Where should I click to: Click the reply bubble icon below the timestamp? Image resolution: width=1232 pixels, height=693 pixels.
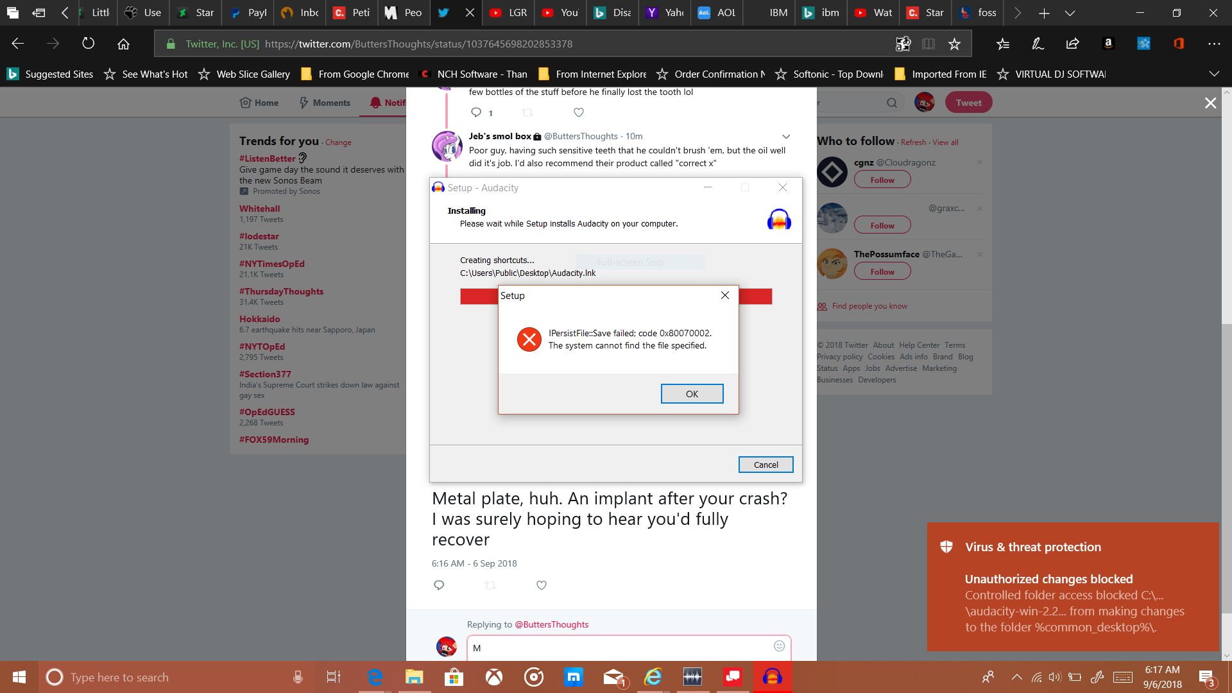tap(439, 585)
